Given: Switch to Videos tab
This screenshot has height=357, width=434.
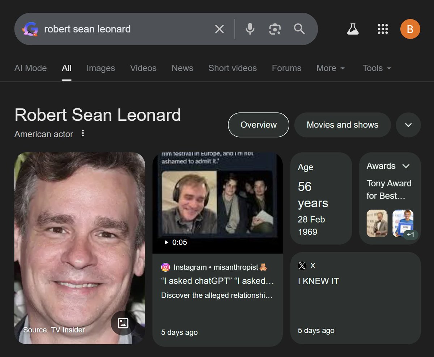Looking at the screenshot, I should point(143,68).
